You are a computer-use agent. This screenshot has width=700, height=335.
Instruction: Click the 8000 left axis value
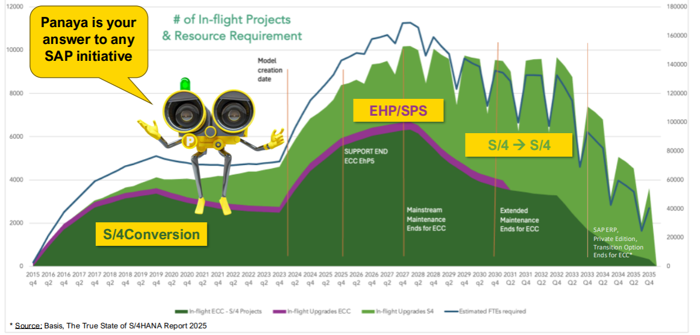coord(16,93)
